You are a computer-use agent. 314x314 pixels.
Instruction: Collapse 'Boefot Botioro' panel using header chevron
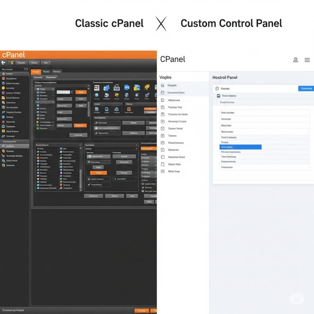tap(80, 145)
